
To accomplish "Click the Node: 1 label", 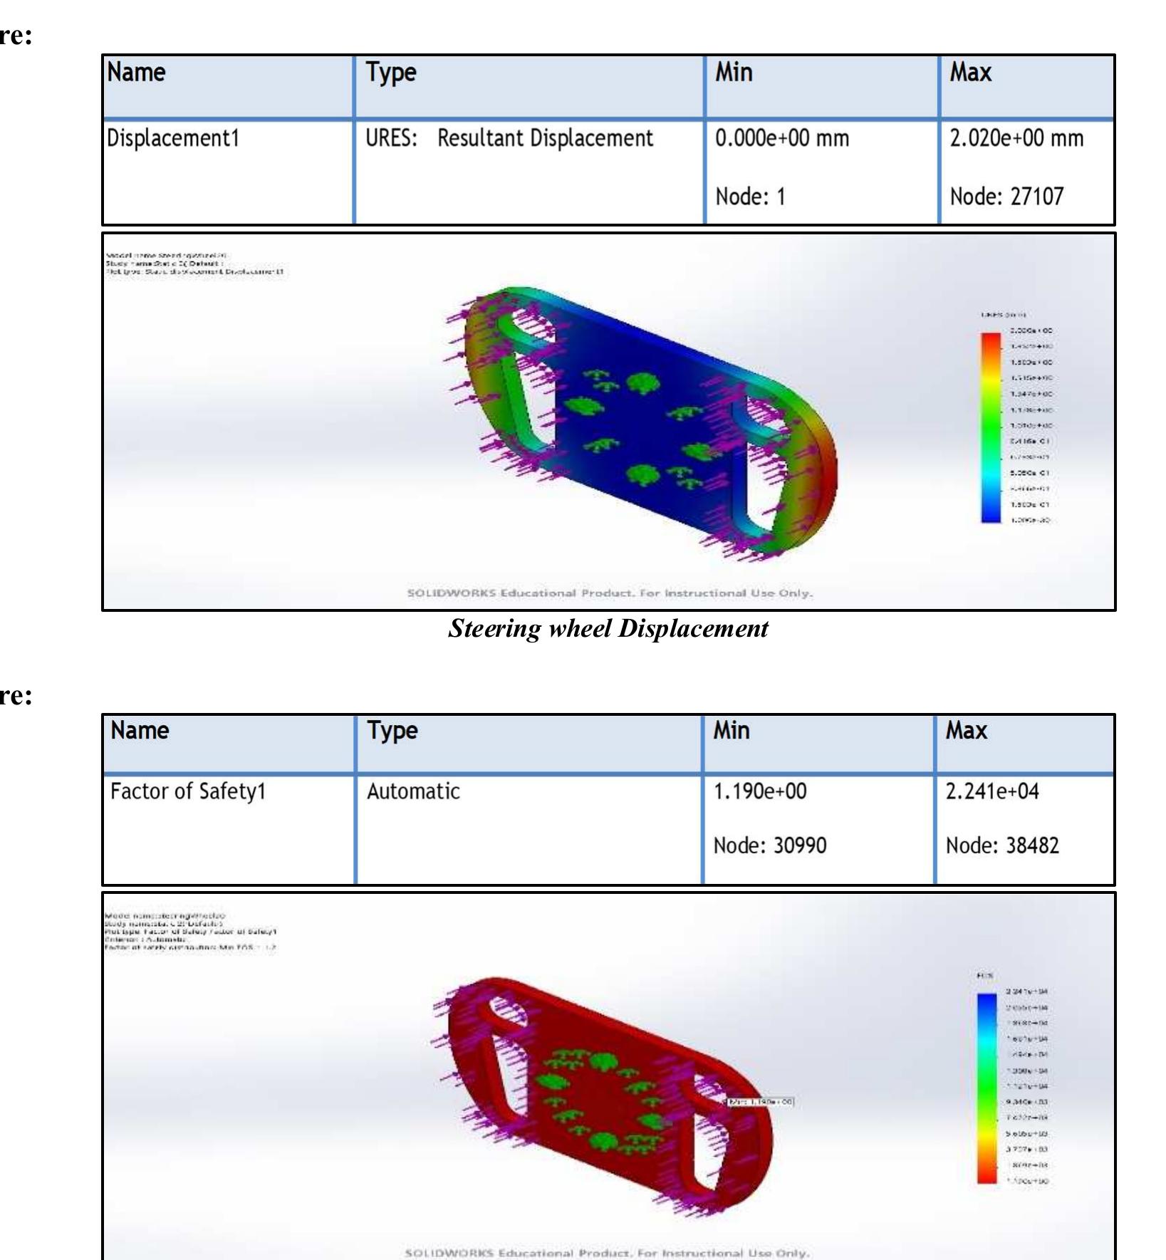I will (750, 197).
